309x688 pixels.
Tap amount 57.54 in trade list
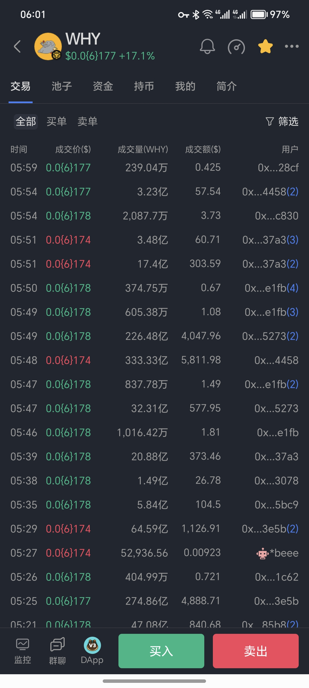(208, 191)
